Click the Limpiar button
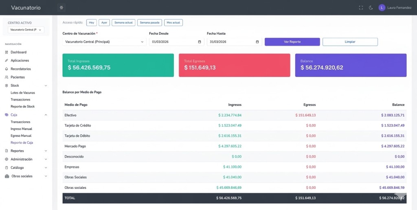Viewport: 417px width, 210px height. [x=350, y=42]
